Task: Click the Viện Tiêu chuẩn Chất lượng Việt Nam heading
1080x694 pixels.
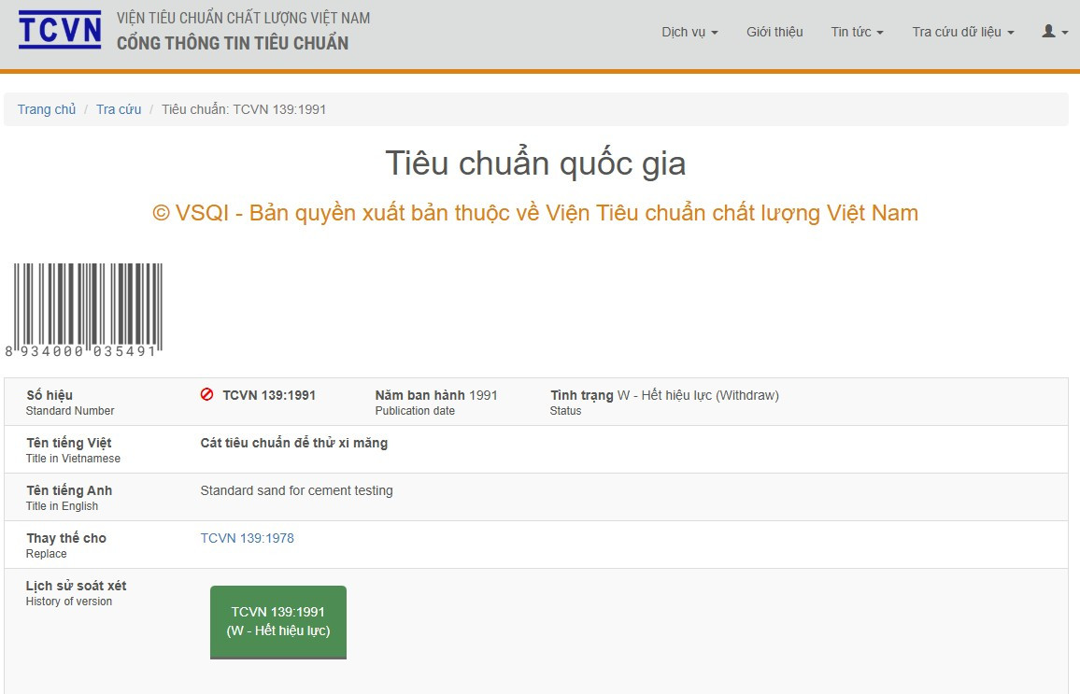Action: (243, 18)
